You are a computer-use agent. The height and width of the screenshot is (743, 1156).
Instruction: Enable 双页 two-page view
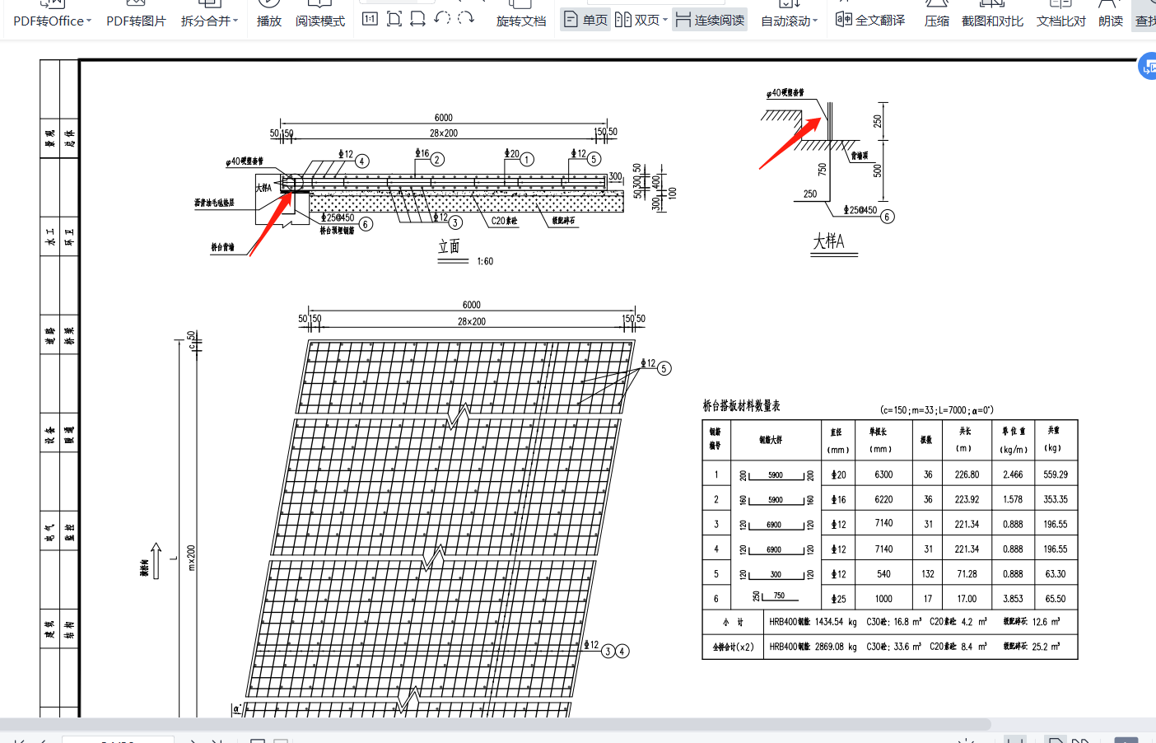coord(636,20)
